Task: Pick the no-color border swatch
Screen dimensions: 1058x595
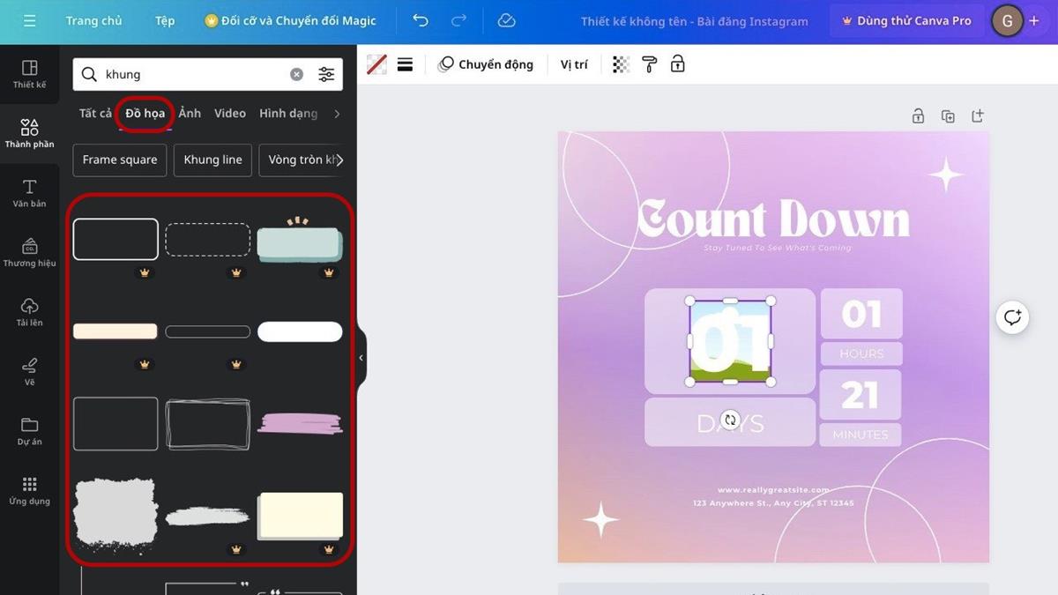Action: (x=376, y=64)
